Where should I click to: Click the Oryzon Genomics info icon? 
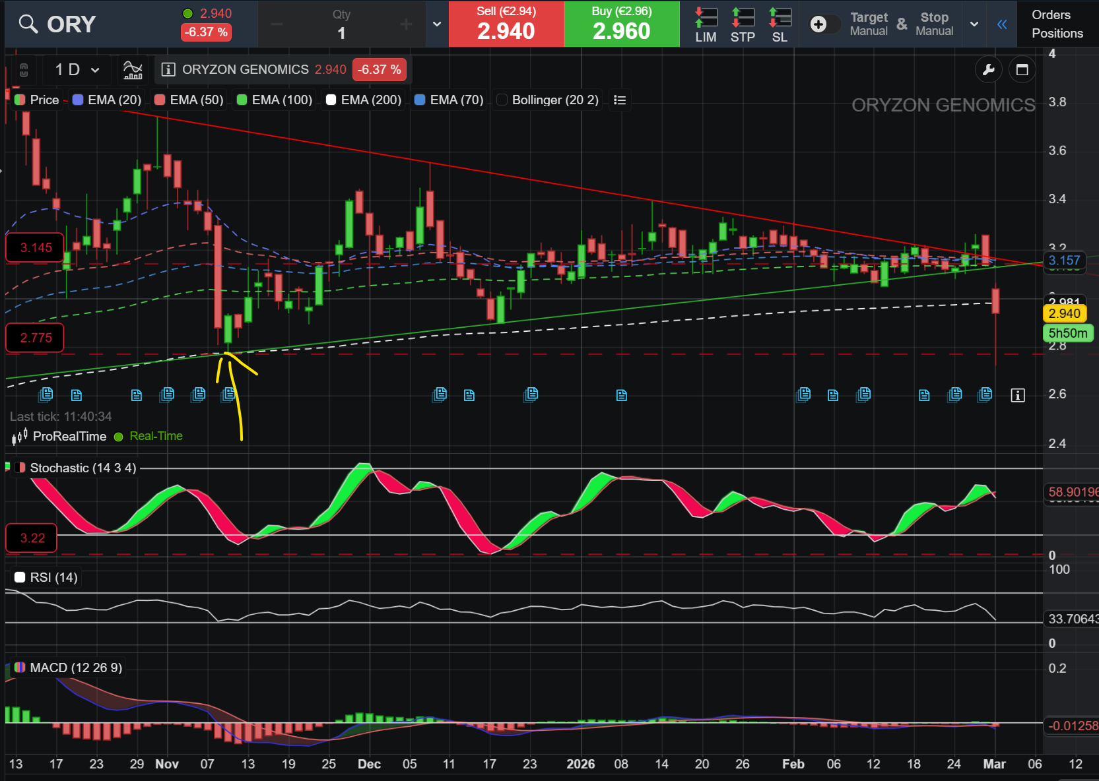pyautogui.click(x=168, y=69)
